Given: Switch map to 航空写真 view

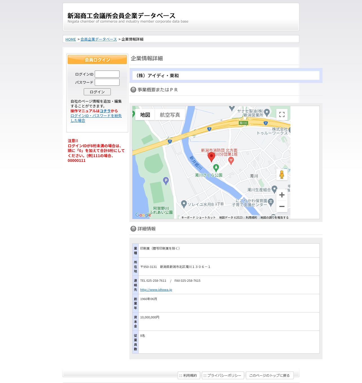Looking at the screenshot, I should (x=170, y=115).
